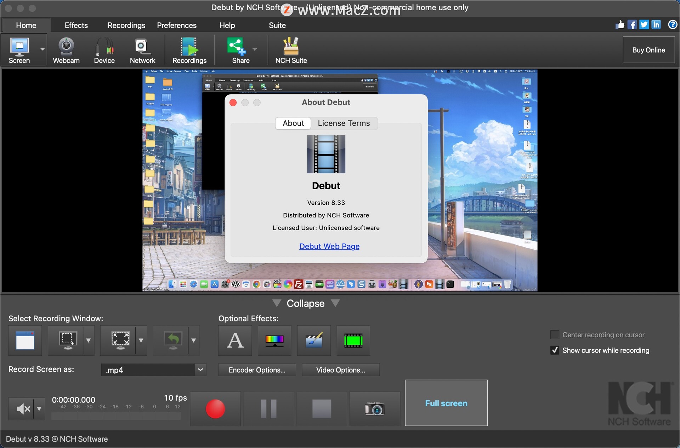Select the Device capture source
Image resolution: width=680 pixels, height=448 pixels.
[x=104, y=50]
